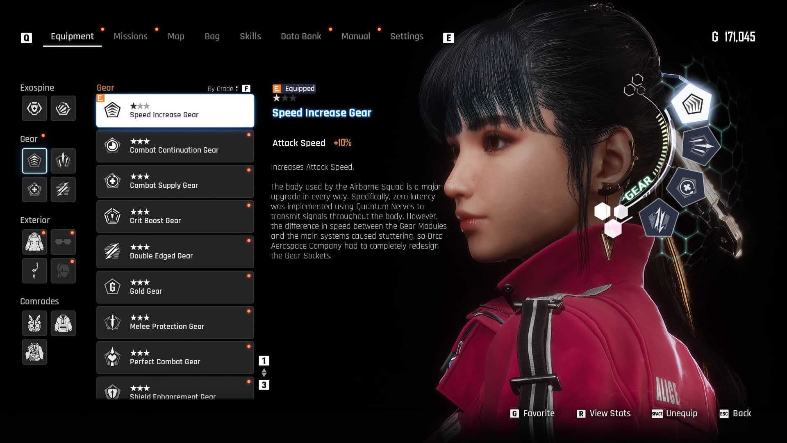The width and height of the screenshot is (787, 443).
Task: Click the Melee Protection Gear icon
Action: point(112,322)
